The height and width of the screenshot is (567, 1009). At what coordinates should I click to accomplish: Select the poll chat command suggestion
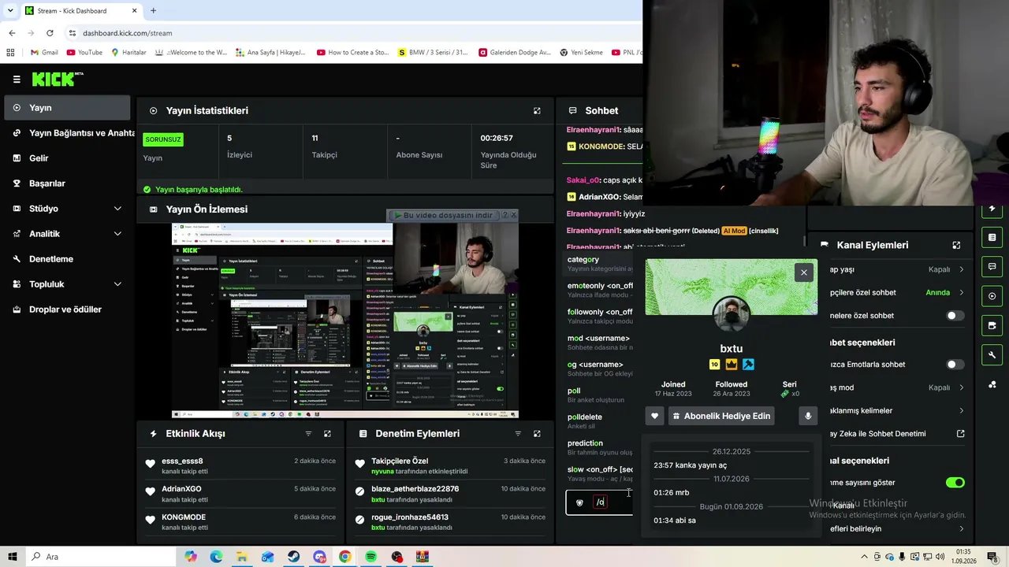point(601,395)
